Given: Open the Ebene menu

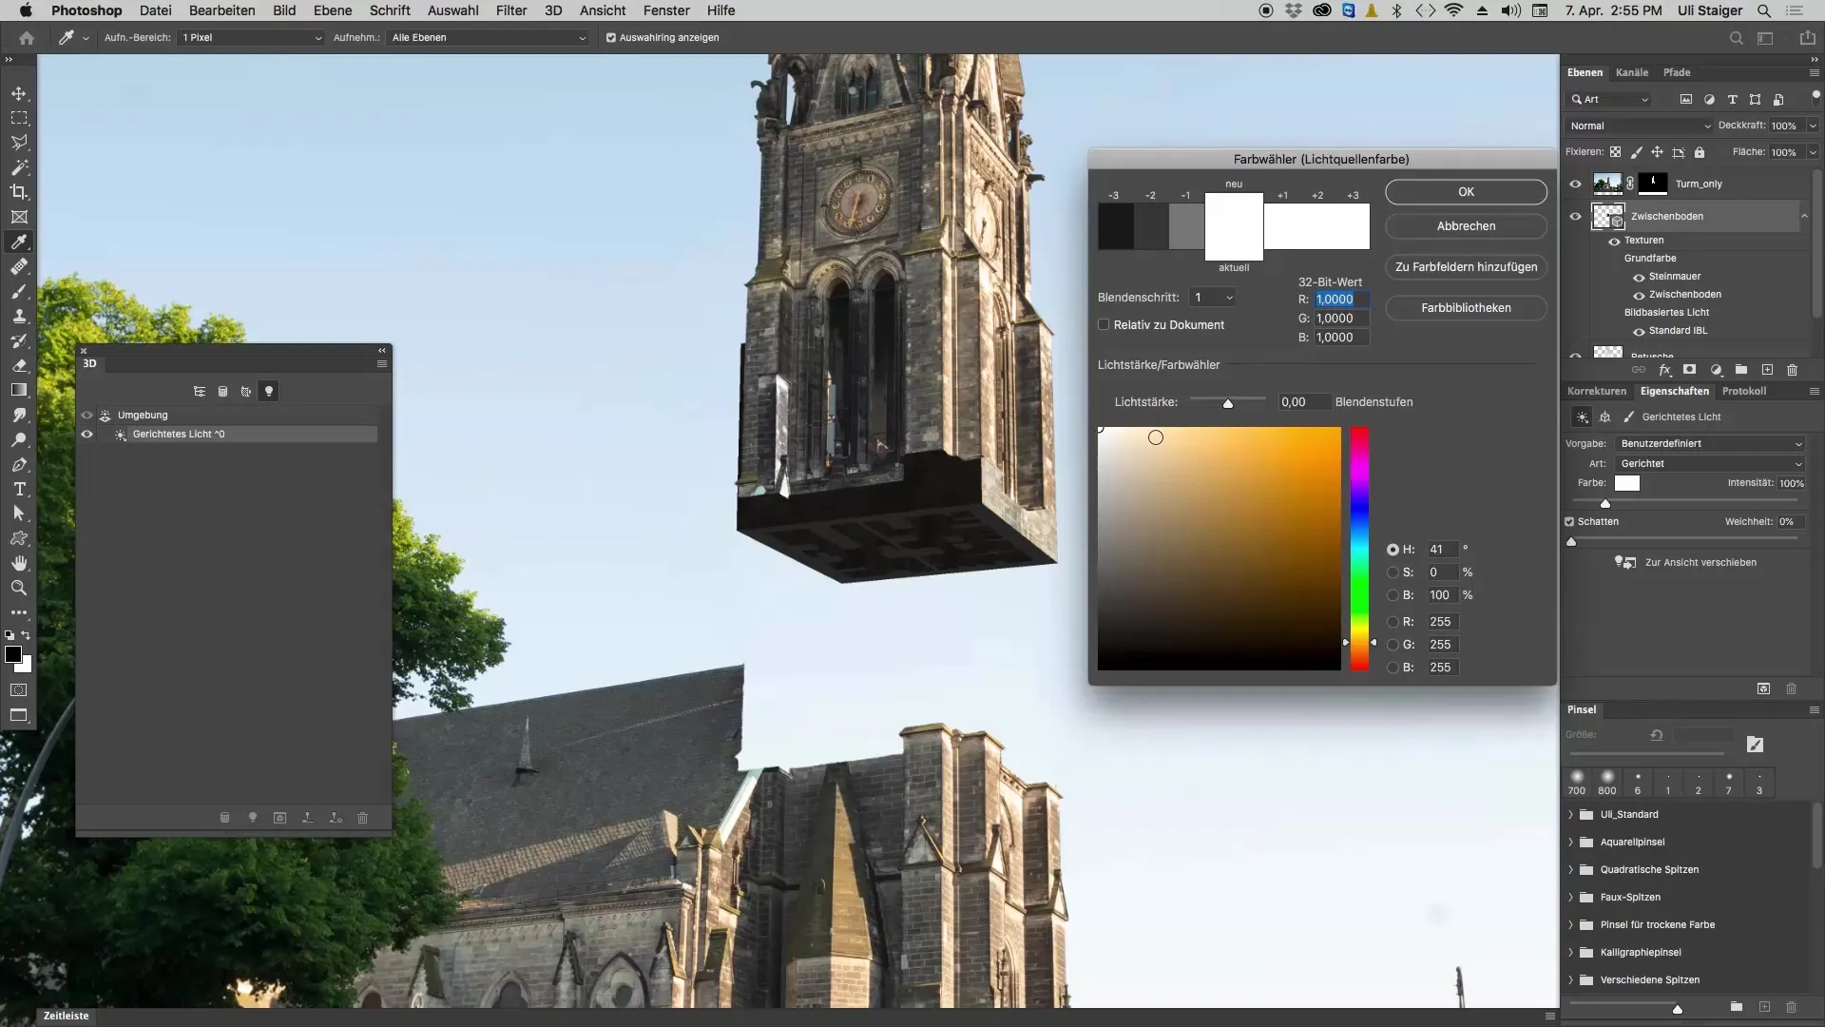Looking at the screenshot, I should point(333,10).
